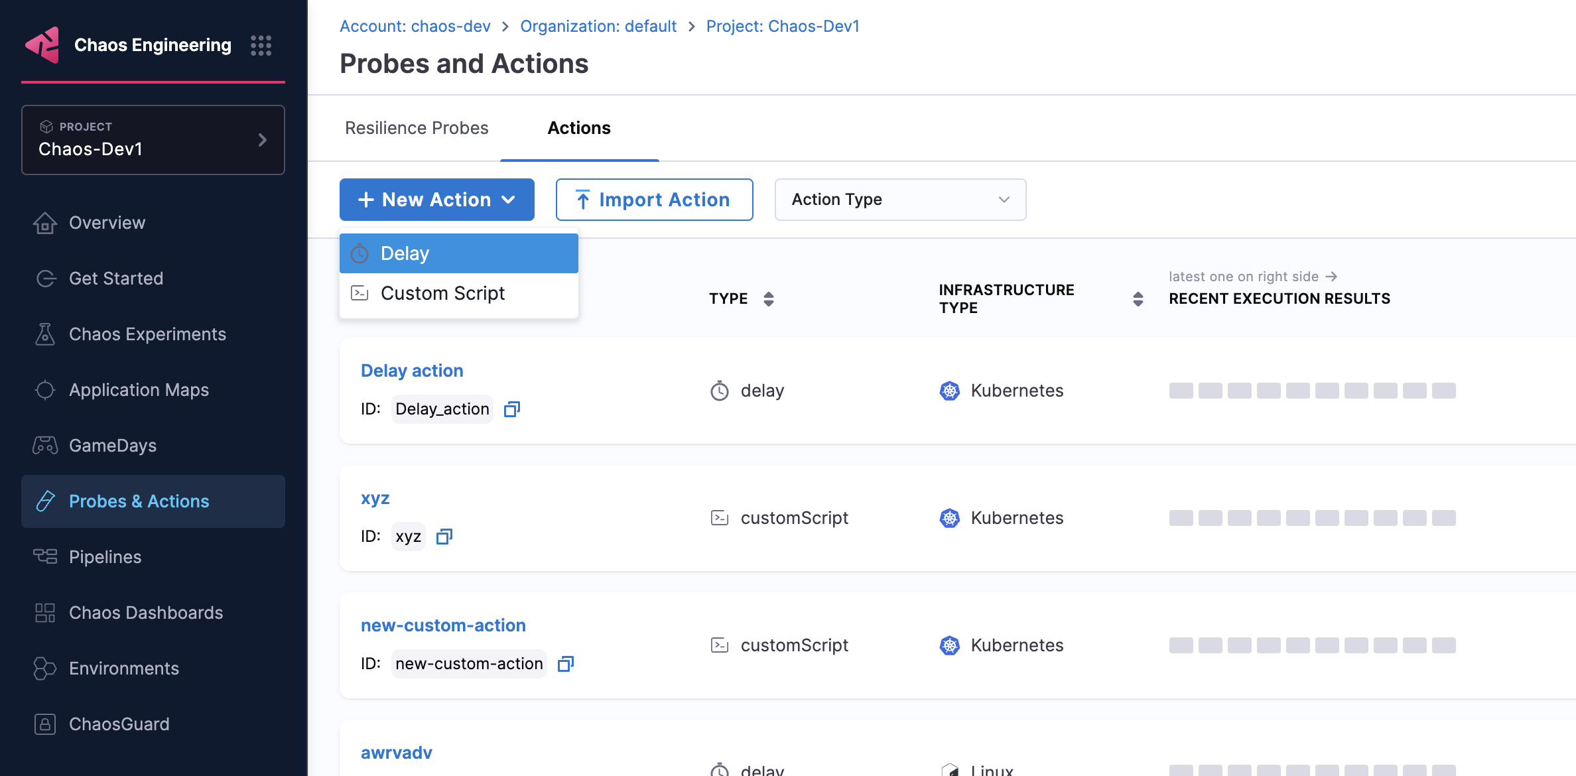The height and width of the screenshot is (776, 1576).
Task: Open the Action Type dropdown
Action: point(899,199)
